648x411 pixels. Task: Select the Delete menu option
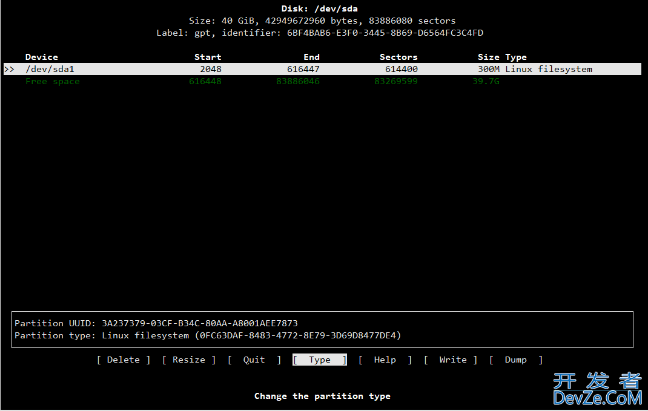tap(123, 360)
